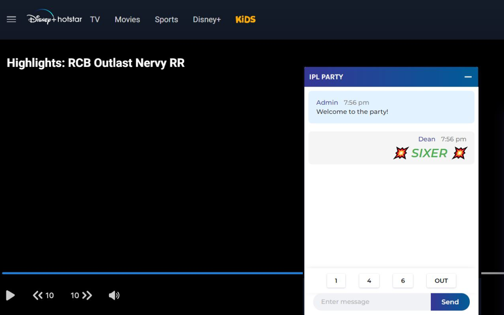
Task: Open the hamburger menu icon
Action: 11,19
